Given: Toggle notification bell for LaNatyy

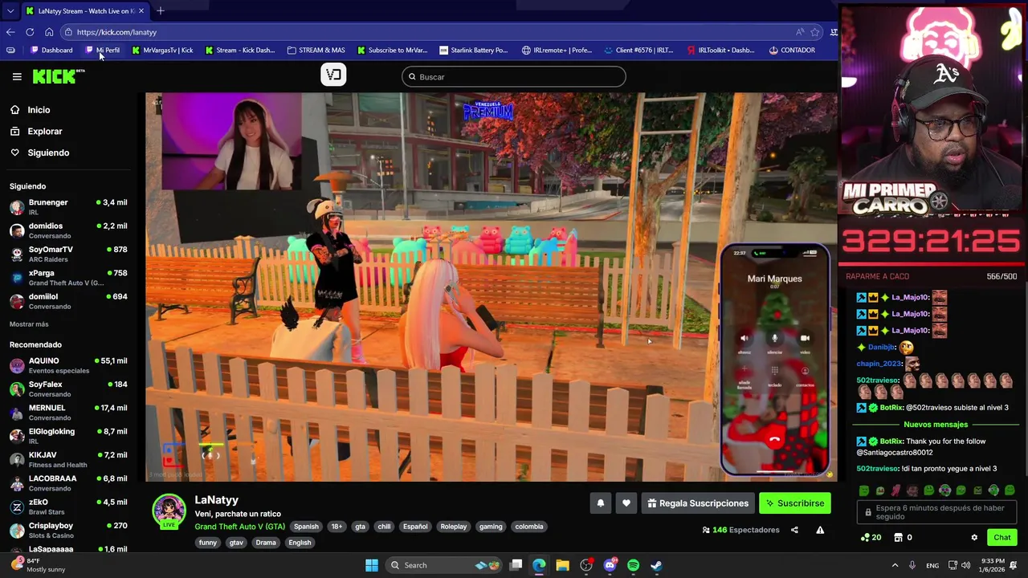Looking at the screenshot, I should point(600,503).
